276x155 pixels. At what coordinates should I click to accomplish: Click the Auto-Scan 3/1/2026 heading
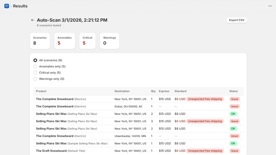click(72, 20)
